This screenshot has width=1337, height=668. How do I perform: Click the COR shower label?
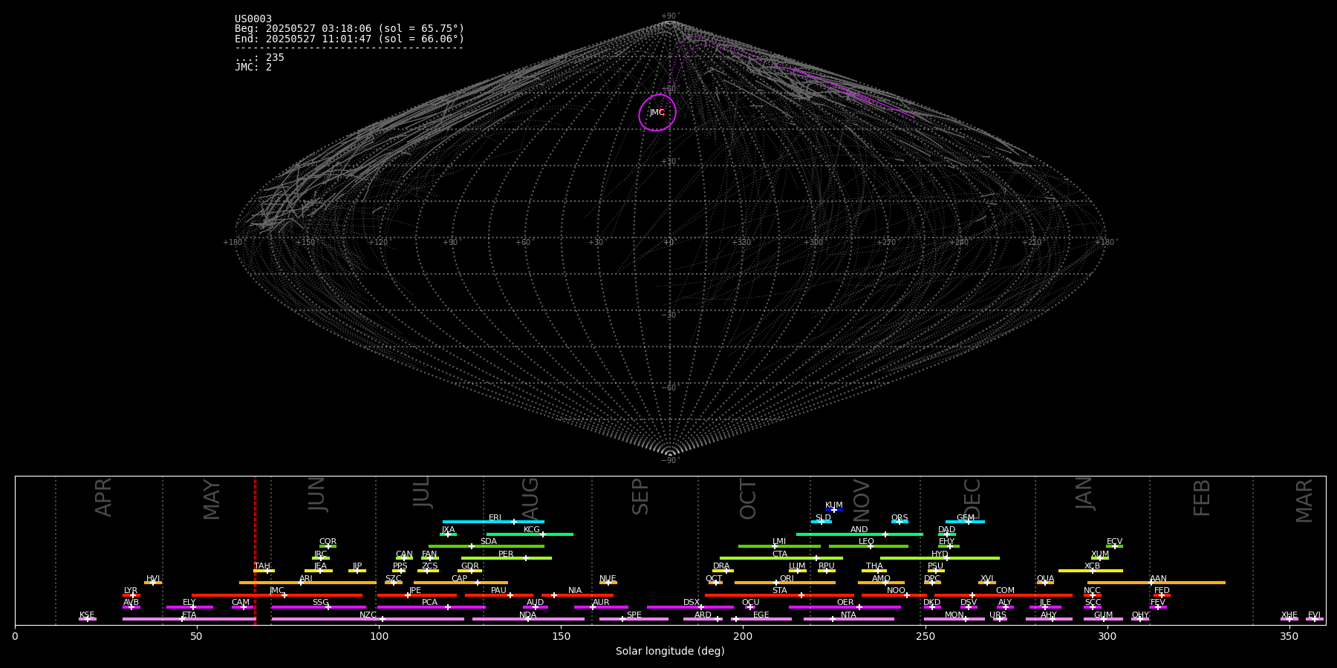click(328, 541)
